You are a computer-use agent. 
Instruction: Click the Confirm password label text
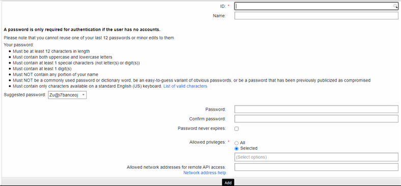tap(208, 119)
